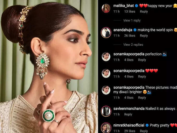Reply to savleenmanchanda's 'Nailed it' comment
The width and height of the screenshot is (177, 133).
(128, 114)
